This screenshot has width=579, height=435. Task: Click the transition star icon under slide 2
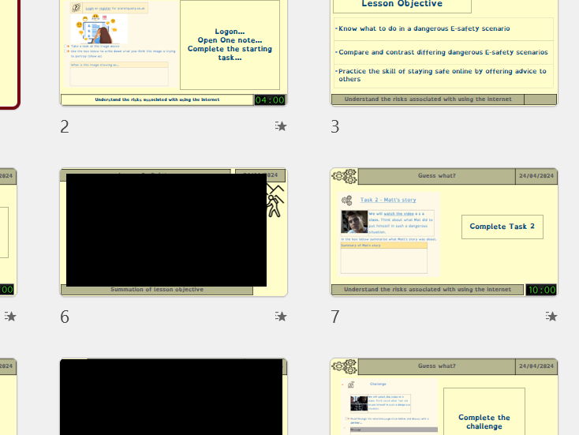pyautogui.click(x=281, y=126)
